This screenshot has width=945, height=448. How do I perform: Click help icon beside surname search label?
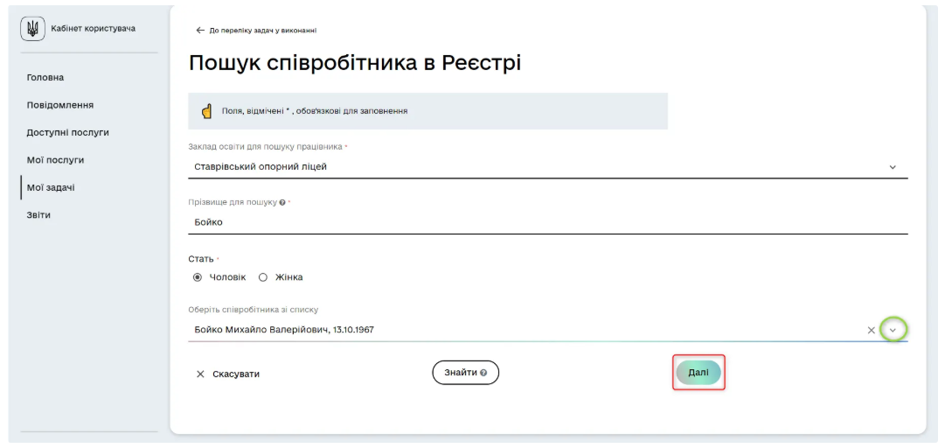[282, 202]
